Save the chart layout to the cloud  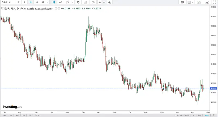(207, 2)
